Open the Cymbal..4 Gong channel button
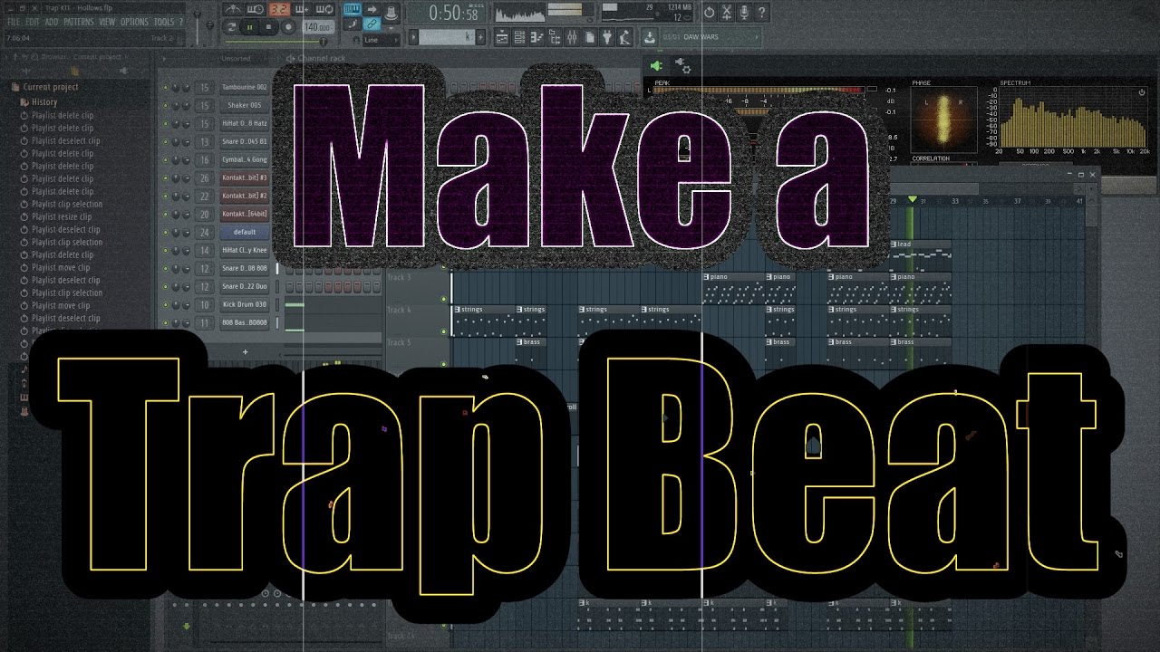 [x=245, y=160]
